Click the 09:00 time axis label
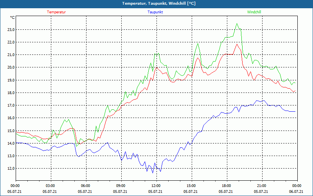The height and width of the screenshot is (196, 313). pyautogui.click(x=121, y=186)
